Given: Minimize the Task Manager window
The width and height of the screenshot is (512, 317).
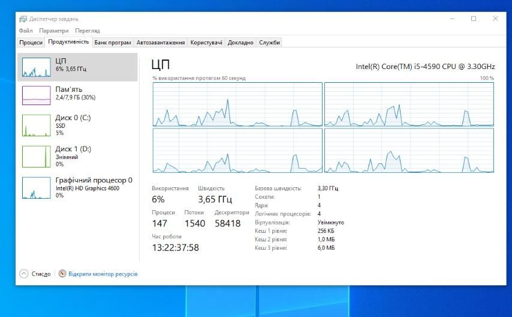Looking at the screenshot, I should (x=452, y=19).
